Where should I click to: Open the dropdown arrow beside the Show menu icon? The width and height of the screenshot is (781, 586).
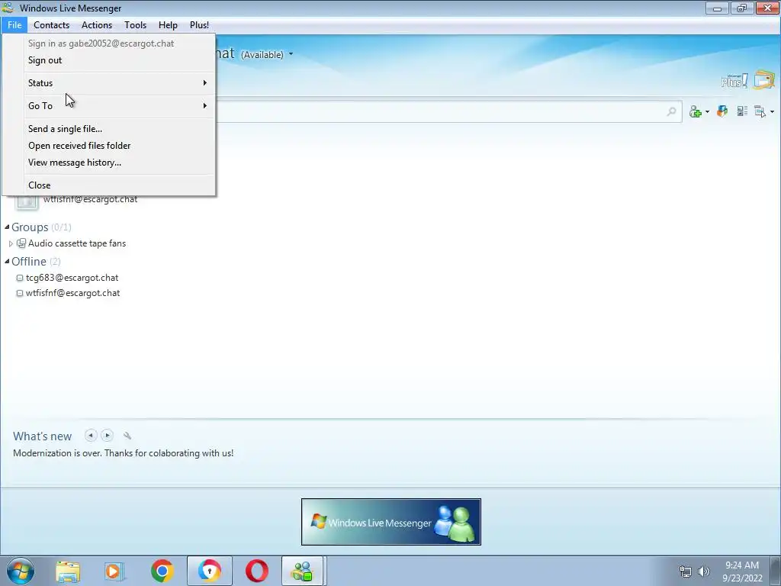pyautogui.click(x=772, y=111)
